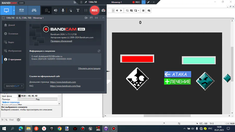This screenshot has height=132, width=235.
Task: Click the Find search field
Action: pos(11,120)
